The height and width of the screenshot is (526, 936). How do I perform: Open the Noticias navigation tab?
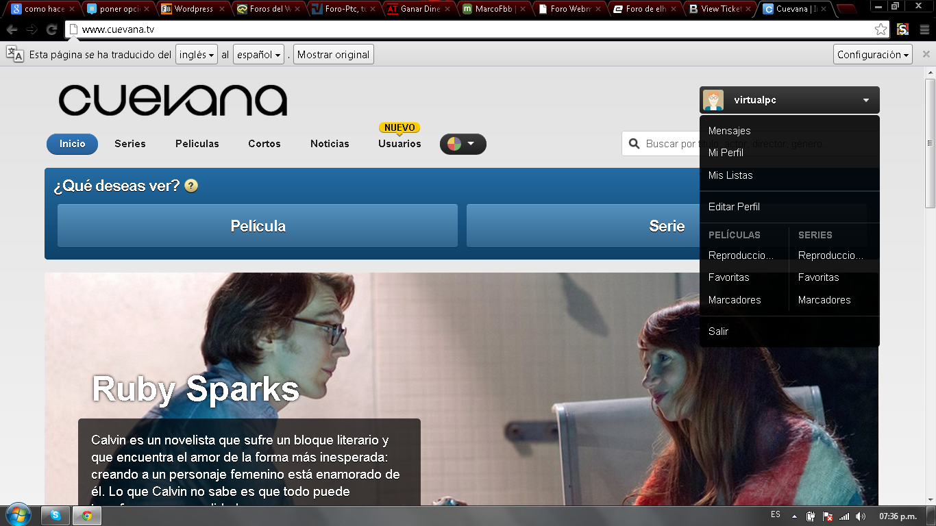pos(330,144)
